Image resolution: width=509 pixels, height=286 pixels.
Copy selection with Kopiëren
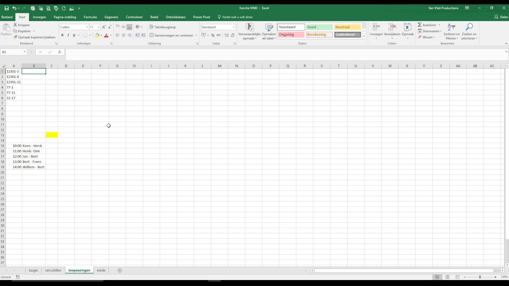pyautogui.click(x=22, y=31)
